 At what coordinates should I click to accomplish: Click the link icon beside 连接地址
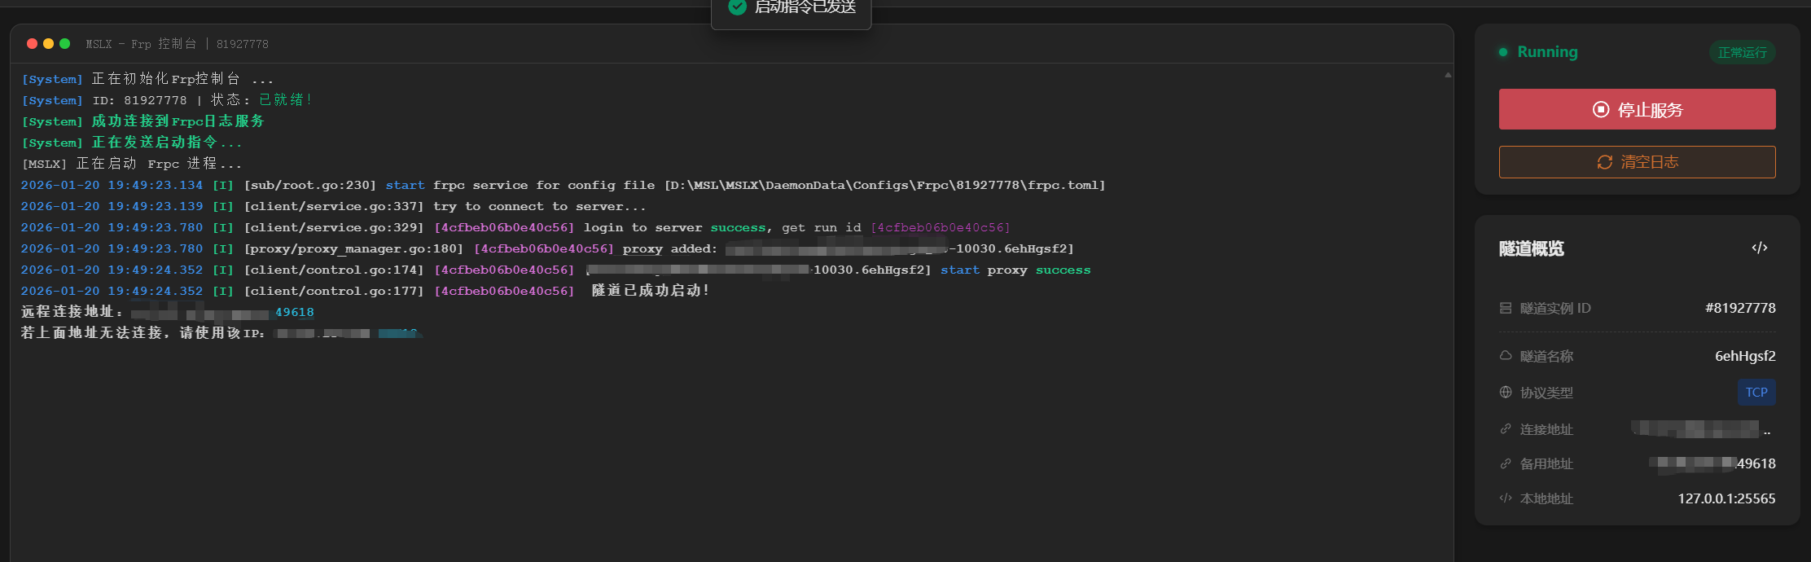[1506, 428]
